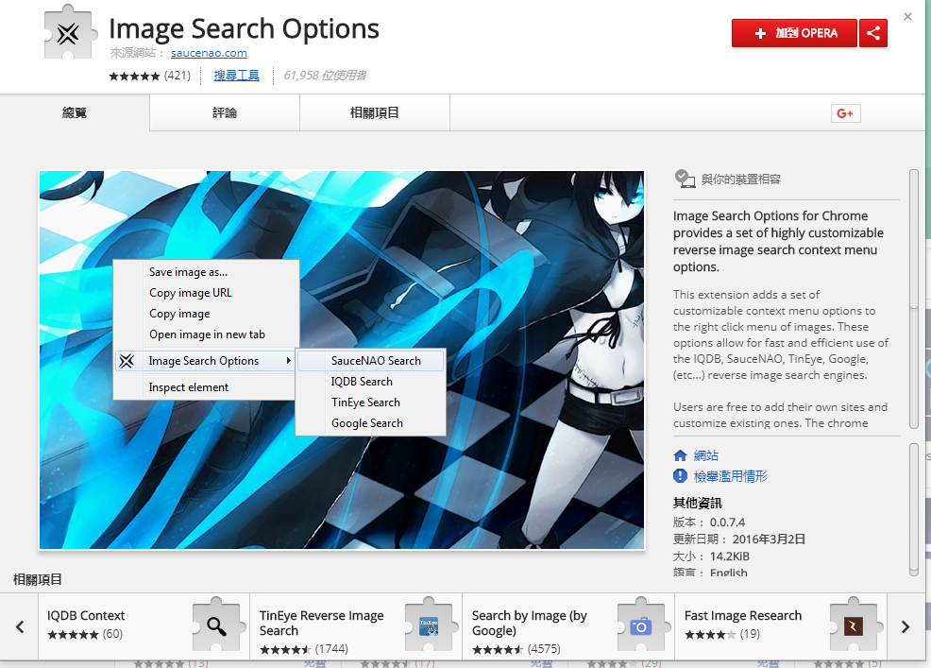Screen dimensions: 931x668
Task: Switch to the 總覽 tab
Action: (x=75, y=113)
